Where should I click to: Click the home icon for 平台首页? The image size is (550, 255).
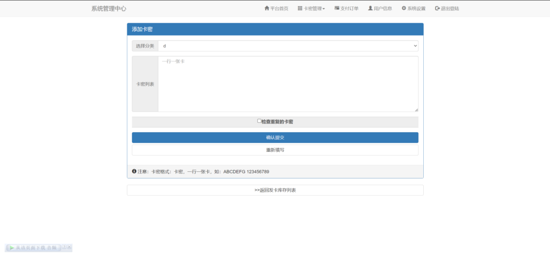point(267,9)
